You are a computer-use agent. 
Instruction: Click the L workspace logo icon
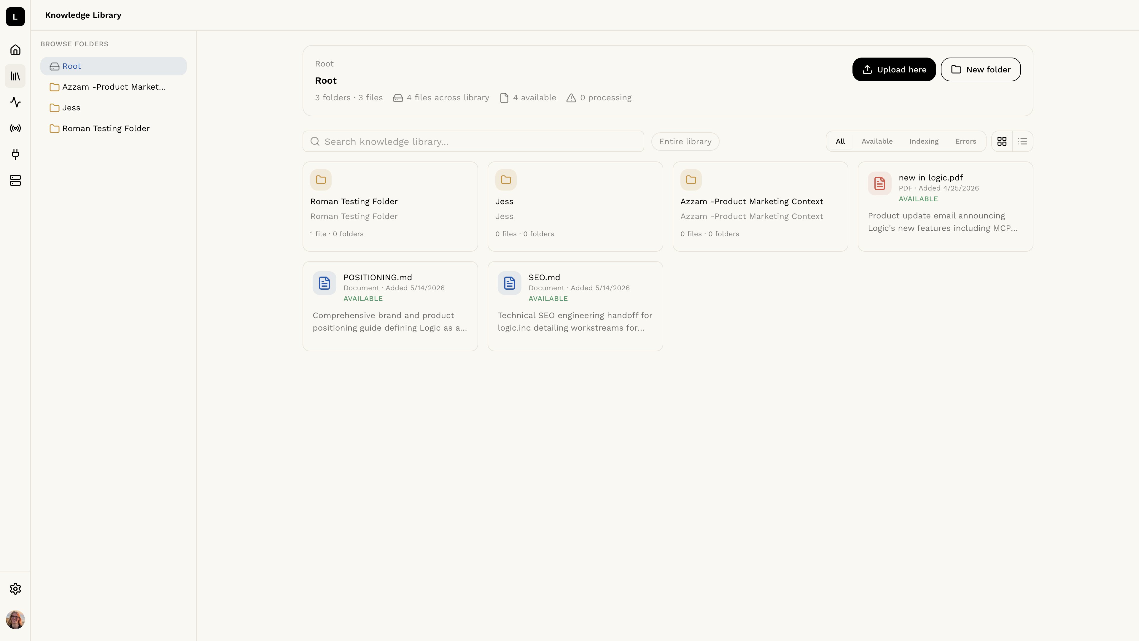click(x=15, y=16)
